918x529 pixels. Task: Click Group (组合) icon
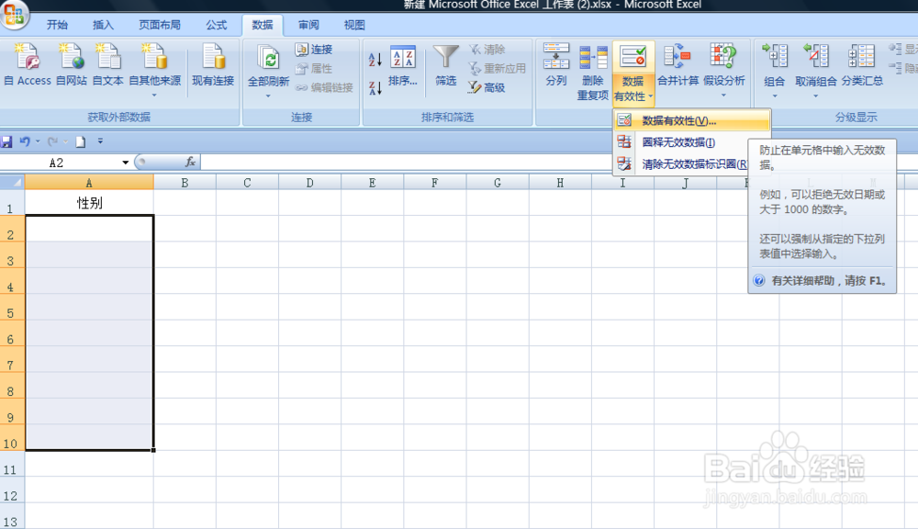[x=775, y=57]
